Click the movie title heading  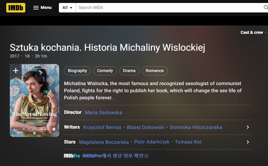click(x=107, y=47)
